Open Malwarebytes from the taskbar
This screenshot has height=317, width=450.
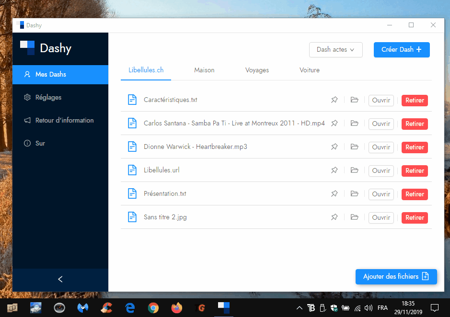pyautogui.click(x=83, y=308)
